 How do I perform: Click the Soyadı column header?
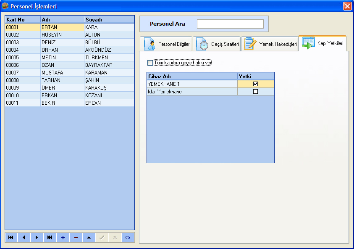pos(108,20)
